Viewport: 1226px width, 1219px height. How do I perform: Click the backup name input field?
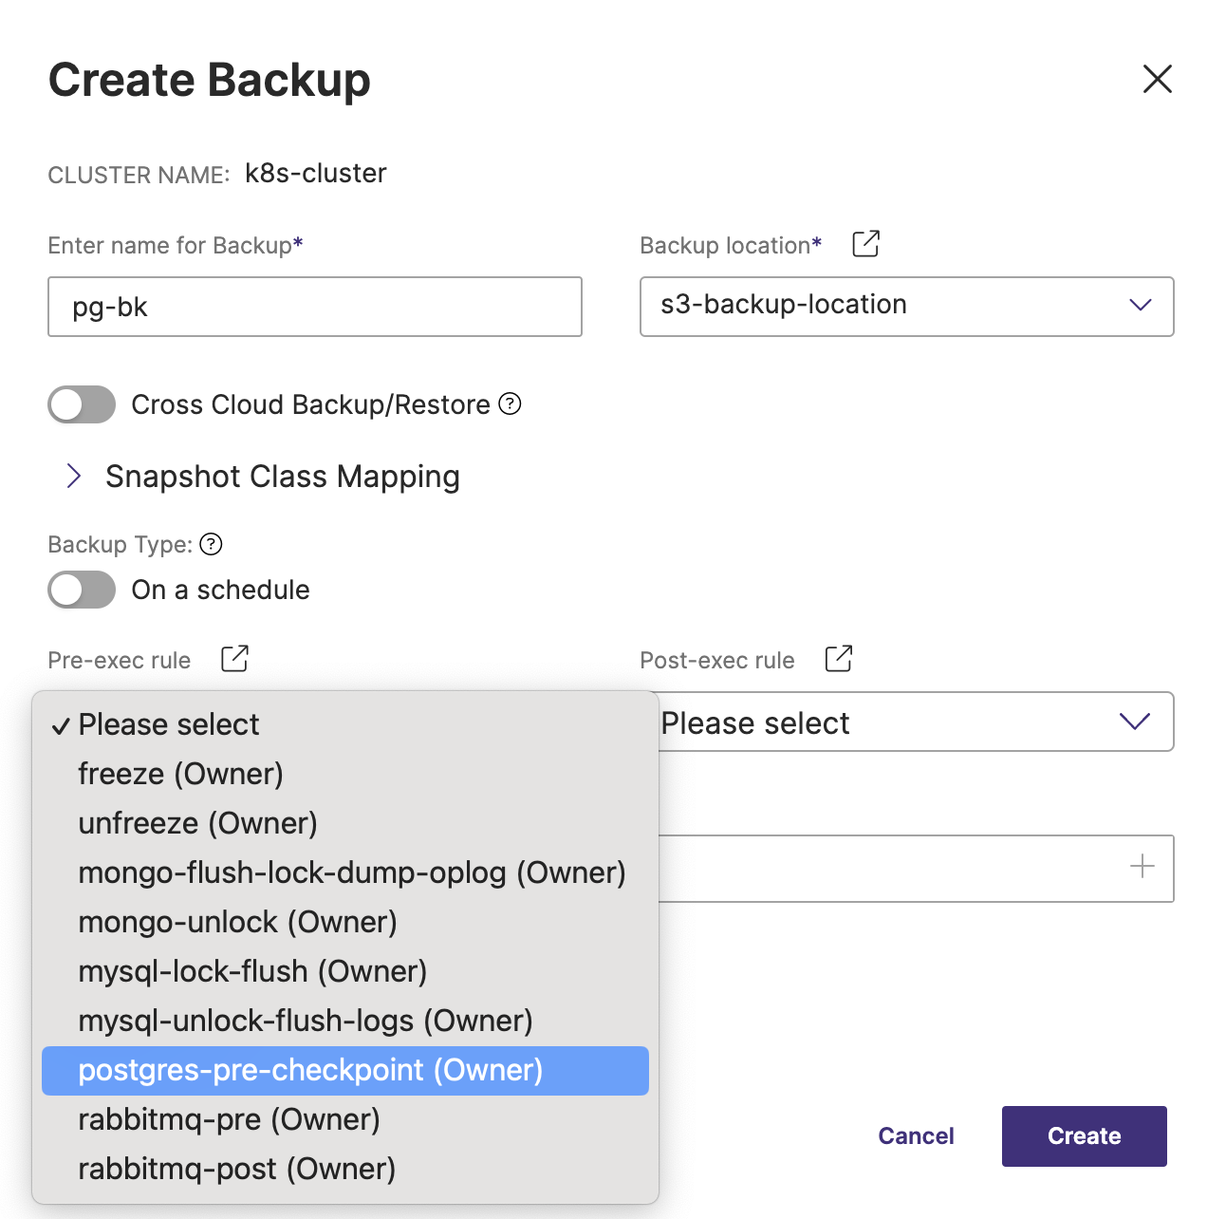[x=315, y=307]
